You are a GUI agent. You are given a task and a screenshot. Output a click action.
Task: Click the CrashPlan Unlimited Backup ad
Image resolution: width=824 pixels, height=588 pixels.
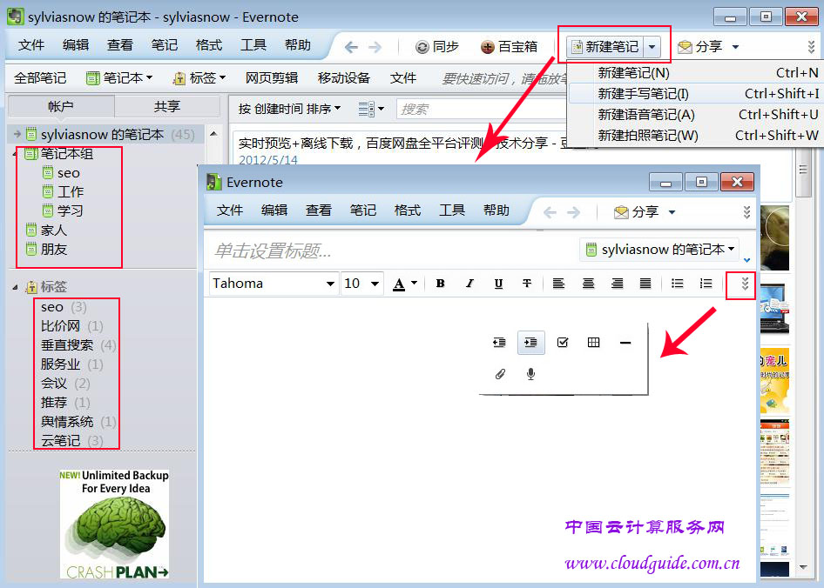click(114, 524)
